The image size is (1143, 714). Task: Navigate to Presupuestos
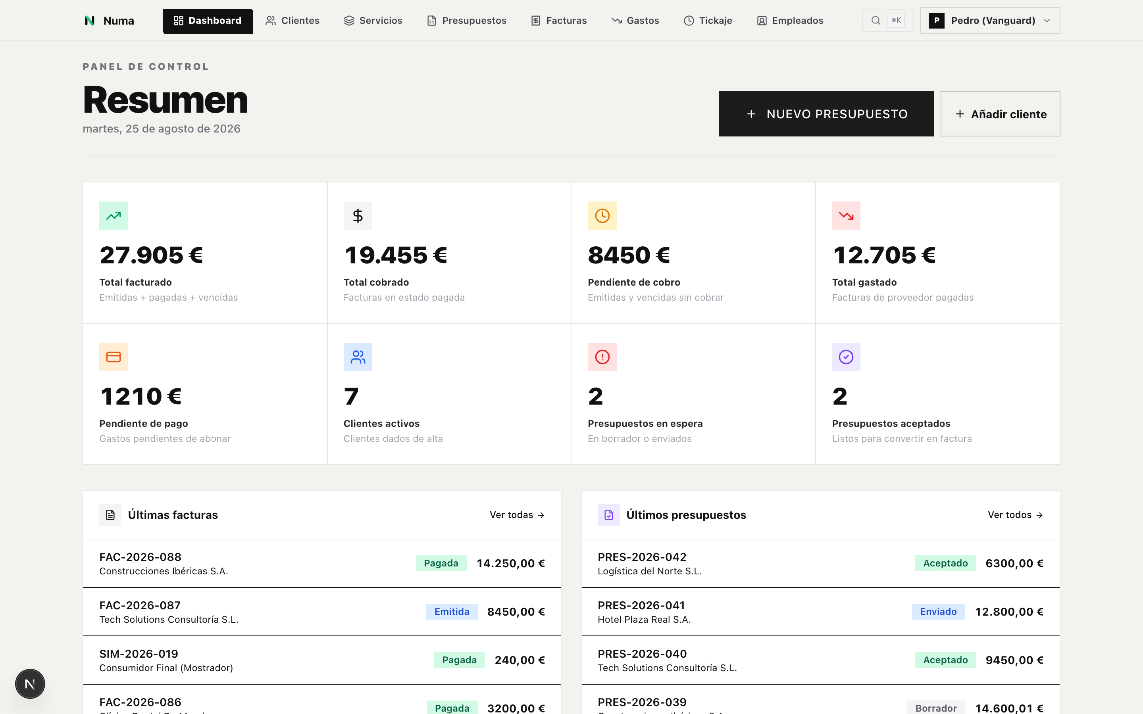pyautogui.click(x=467, y=21)
